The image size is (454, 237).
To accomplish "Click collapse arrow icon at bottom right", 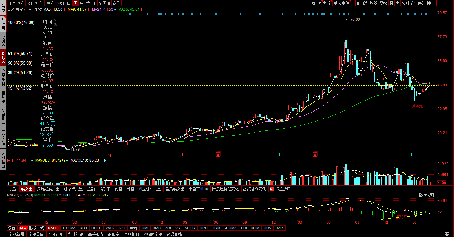I will [x=446, y=234].
